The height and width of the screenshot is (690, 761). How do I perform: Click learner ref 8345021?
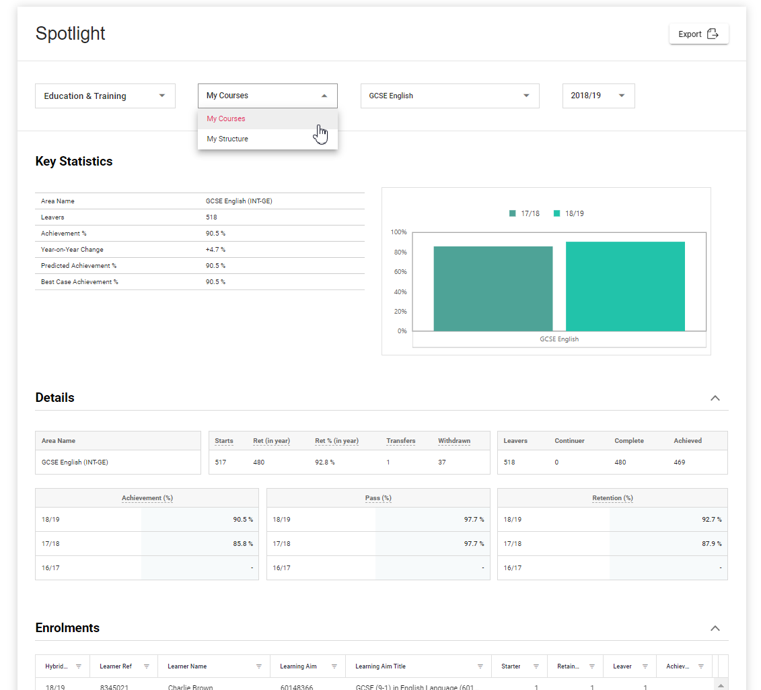114,687
